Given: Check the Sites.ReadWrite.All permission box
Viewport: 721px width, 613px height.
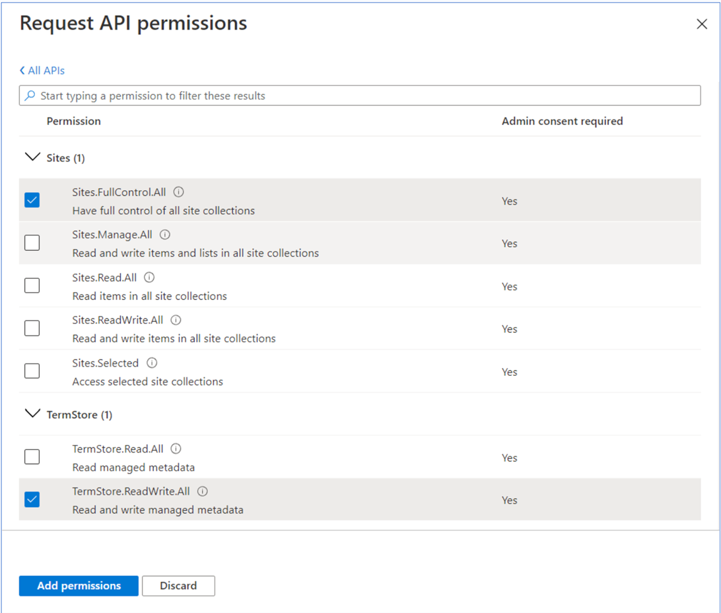Looking at the screenshot, I should [x=32, y=328].
